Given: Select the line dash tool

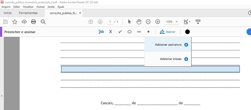Looking at the screenshot, I should (x=139, y=32).
